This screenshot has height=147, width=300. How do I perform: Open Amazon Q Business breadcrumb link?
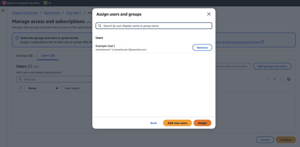(25, 13)
